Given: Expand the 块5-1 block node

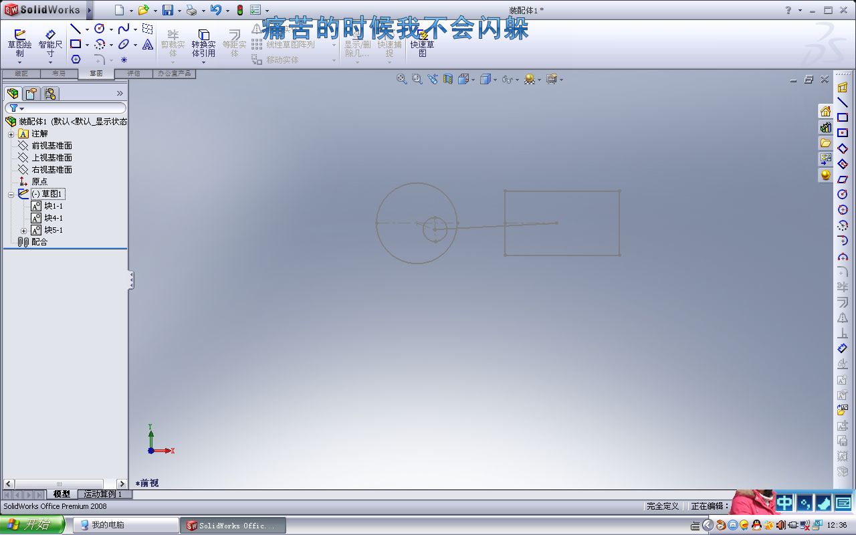Looking at the screenshot, I should pos(23,231).
